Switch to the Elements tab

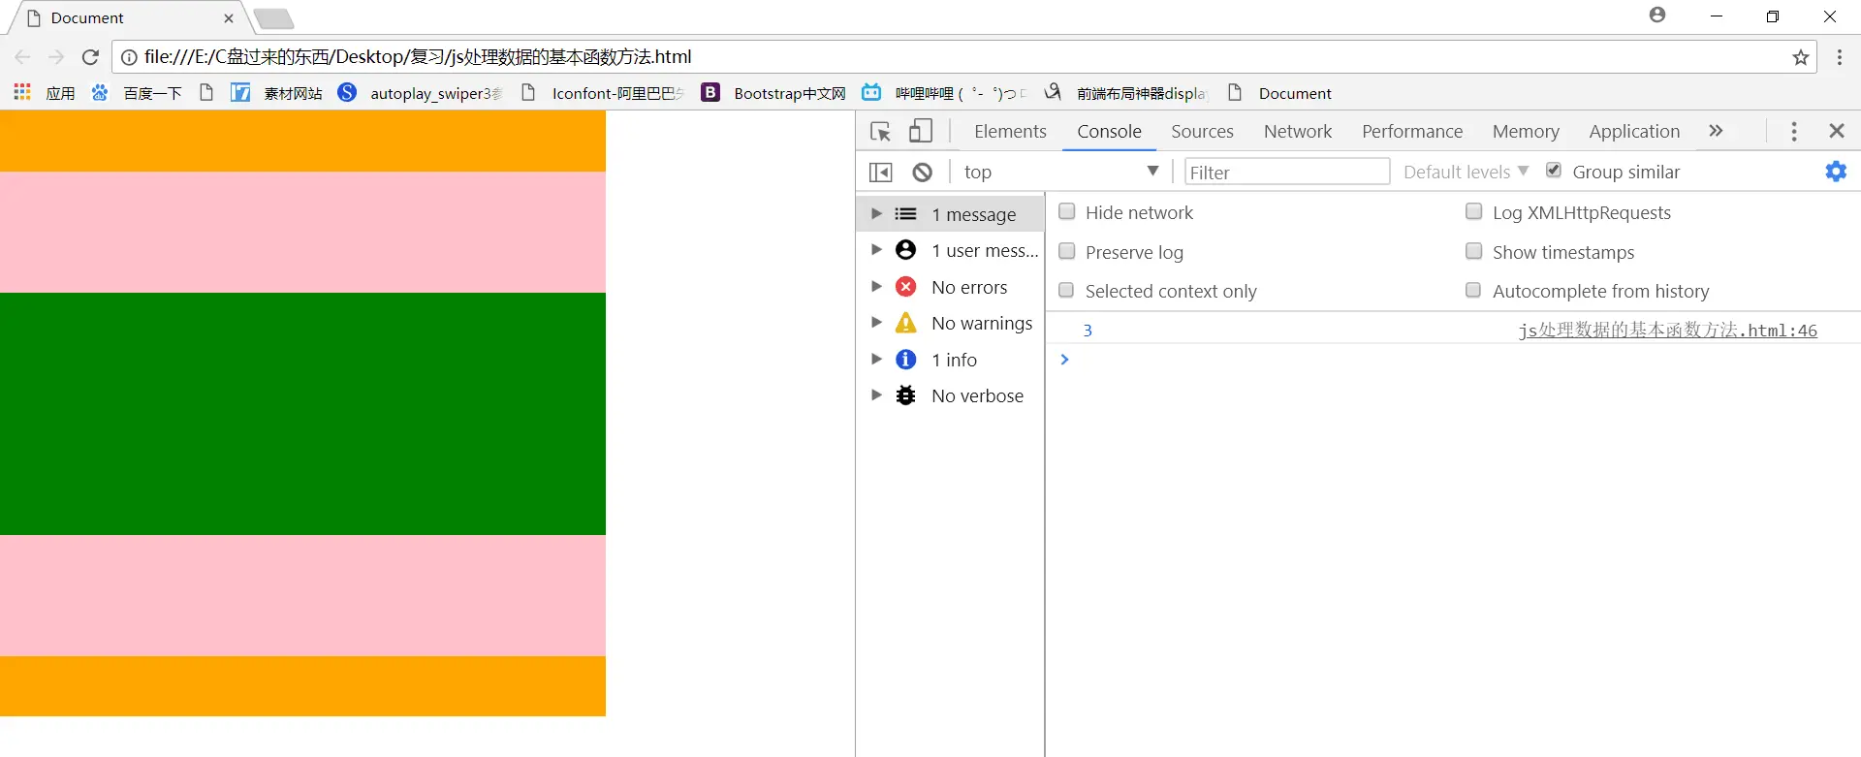coord(1010,131)
